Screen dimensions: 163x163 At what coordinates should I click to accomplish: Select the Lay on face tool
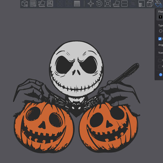click(116, 3)
